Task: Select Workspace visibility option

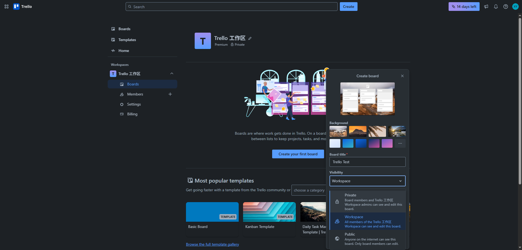Action: coord(368,221)
